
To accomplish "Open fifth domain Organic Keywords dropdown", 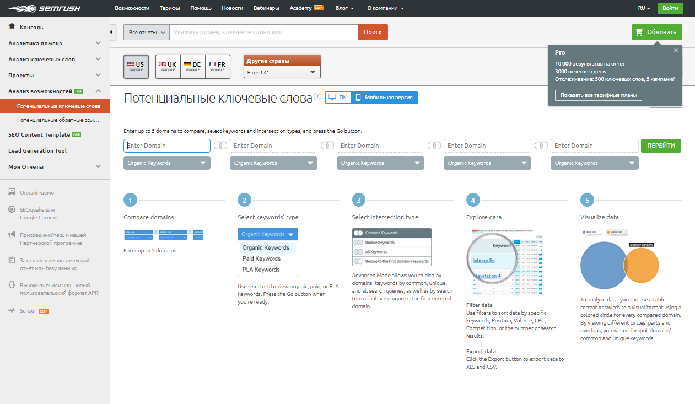I will tap(594, 163).
